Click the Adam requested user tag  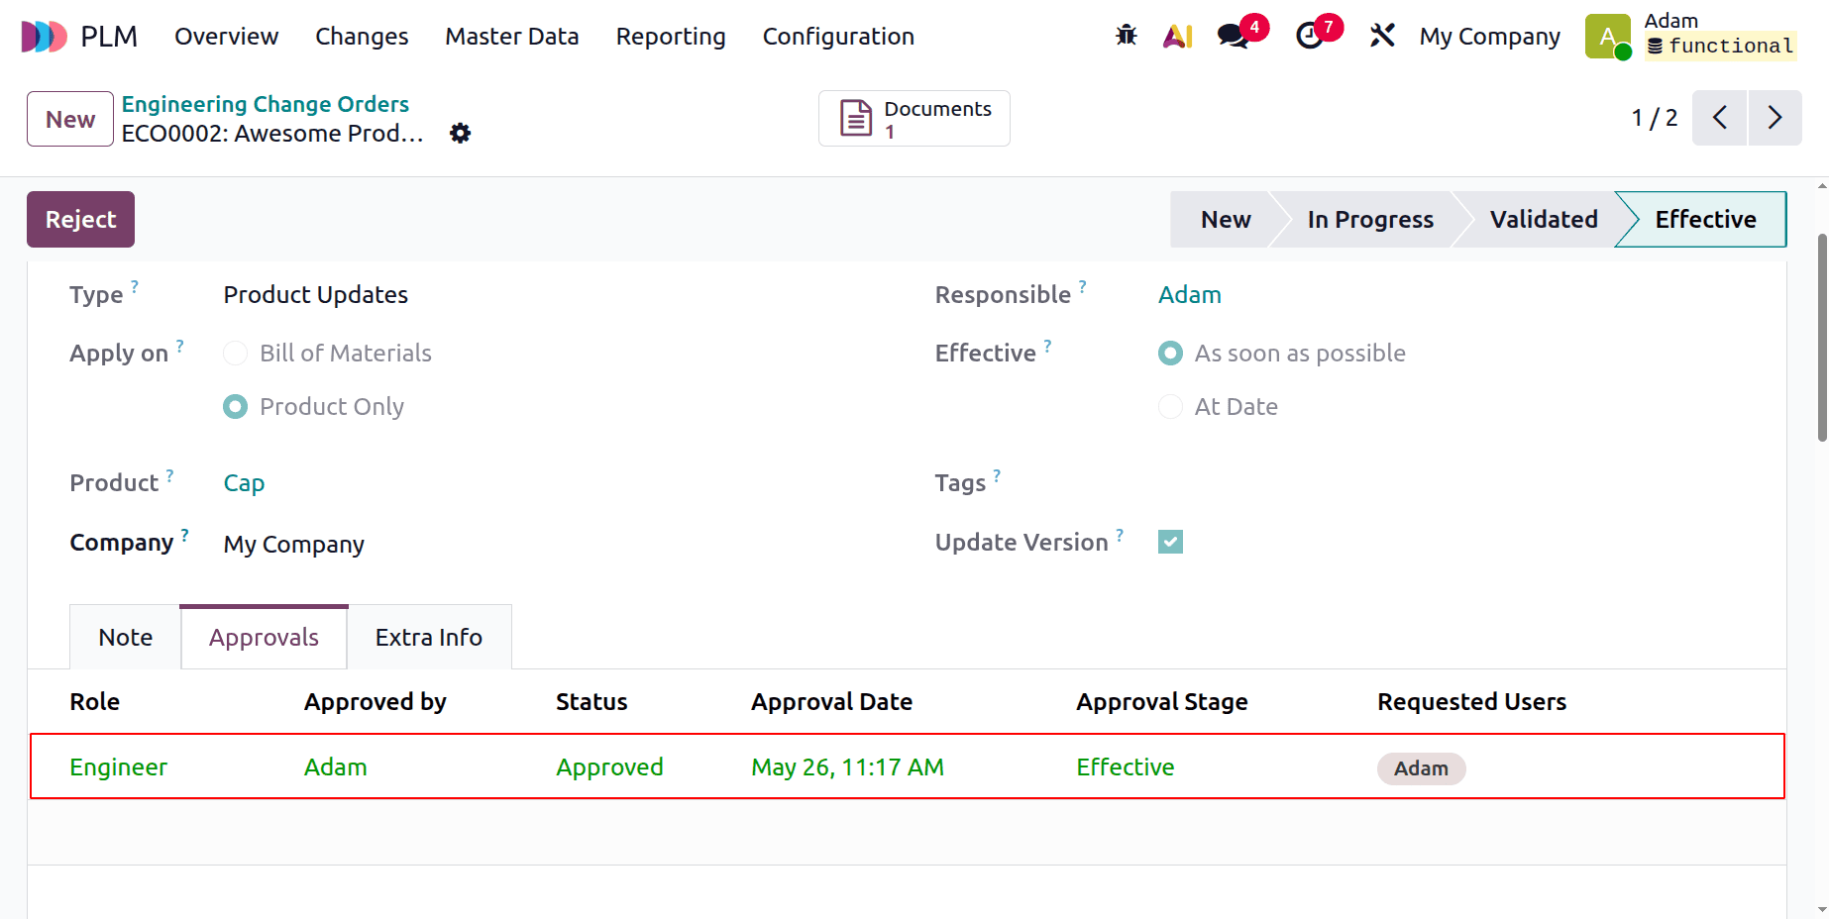pyautogui.click(x=1421, y=768)
